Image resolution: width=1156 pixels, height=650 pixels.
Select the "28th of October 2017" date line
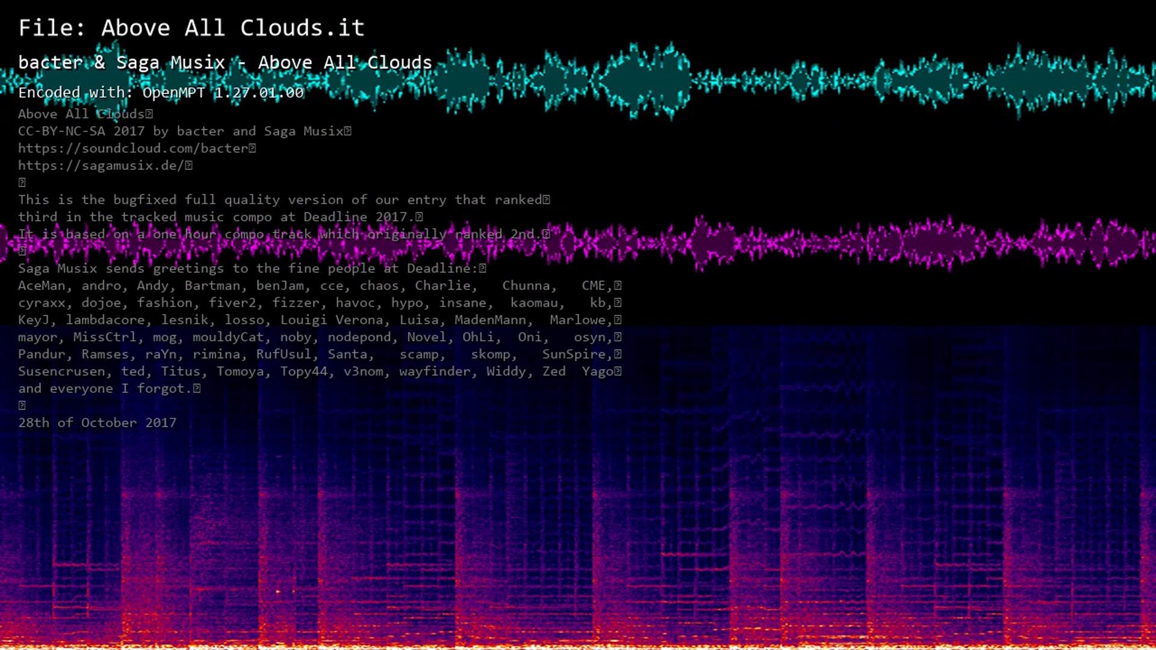click(x=98, y=423)
